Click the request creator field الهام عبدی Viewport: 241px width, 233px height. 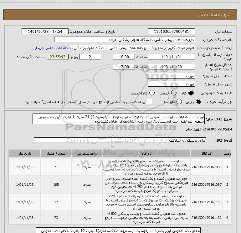tap(132, 48)
